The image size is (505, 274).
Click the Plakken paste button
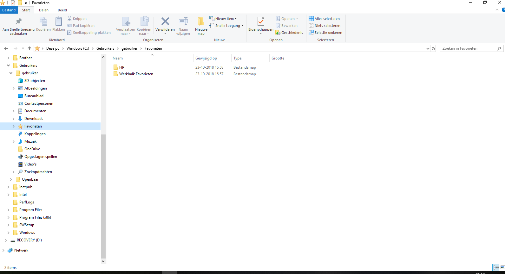[x=59, y=24]
